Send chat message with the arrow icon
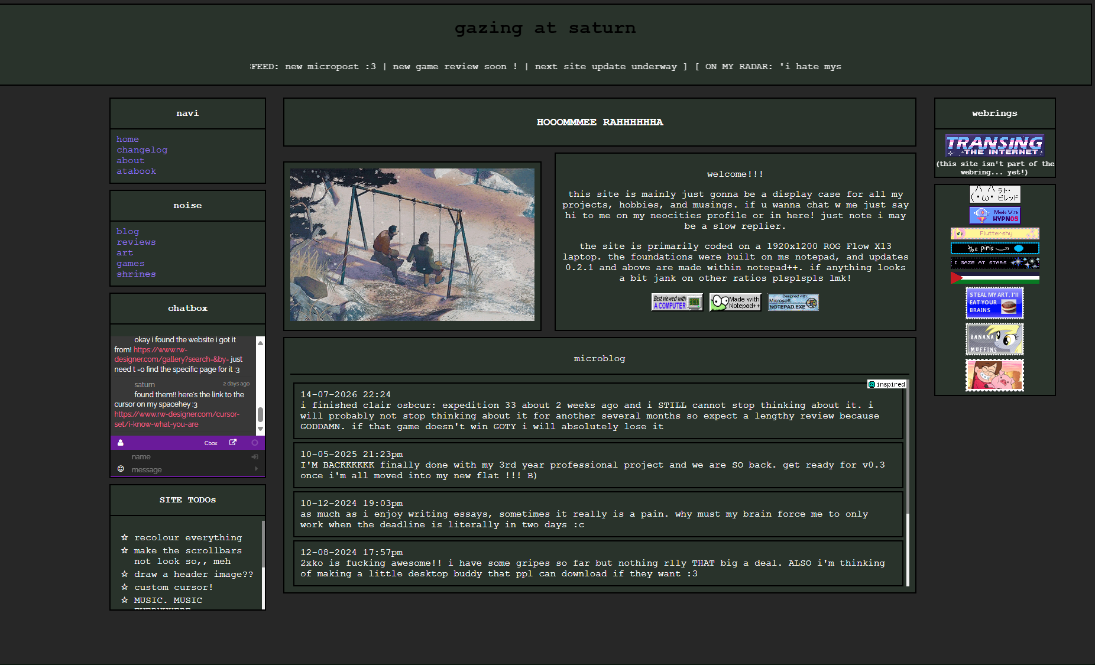This screenshot has width=1095, height=665. pos(256,469)
